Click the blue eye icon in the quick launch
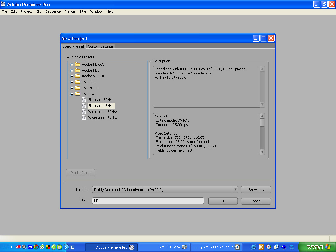 tap(284, 247)
